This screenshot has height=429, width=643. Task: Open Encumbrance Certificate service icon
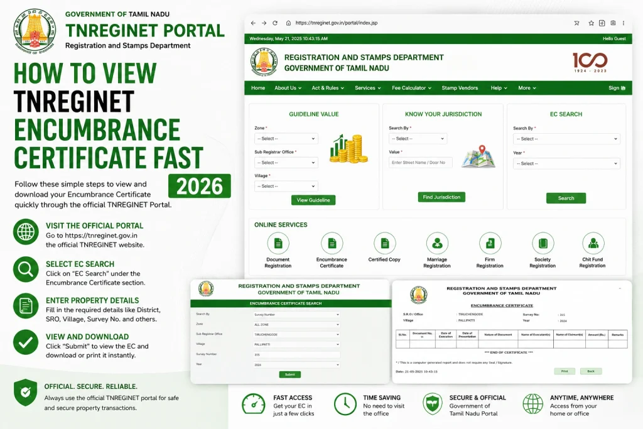332,243
